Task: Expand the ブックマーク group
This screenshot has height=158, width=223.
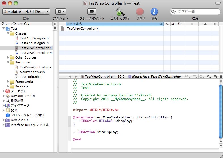Action: point(4,106)
